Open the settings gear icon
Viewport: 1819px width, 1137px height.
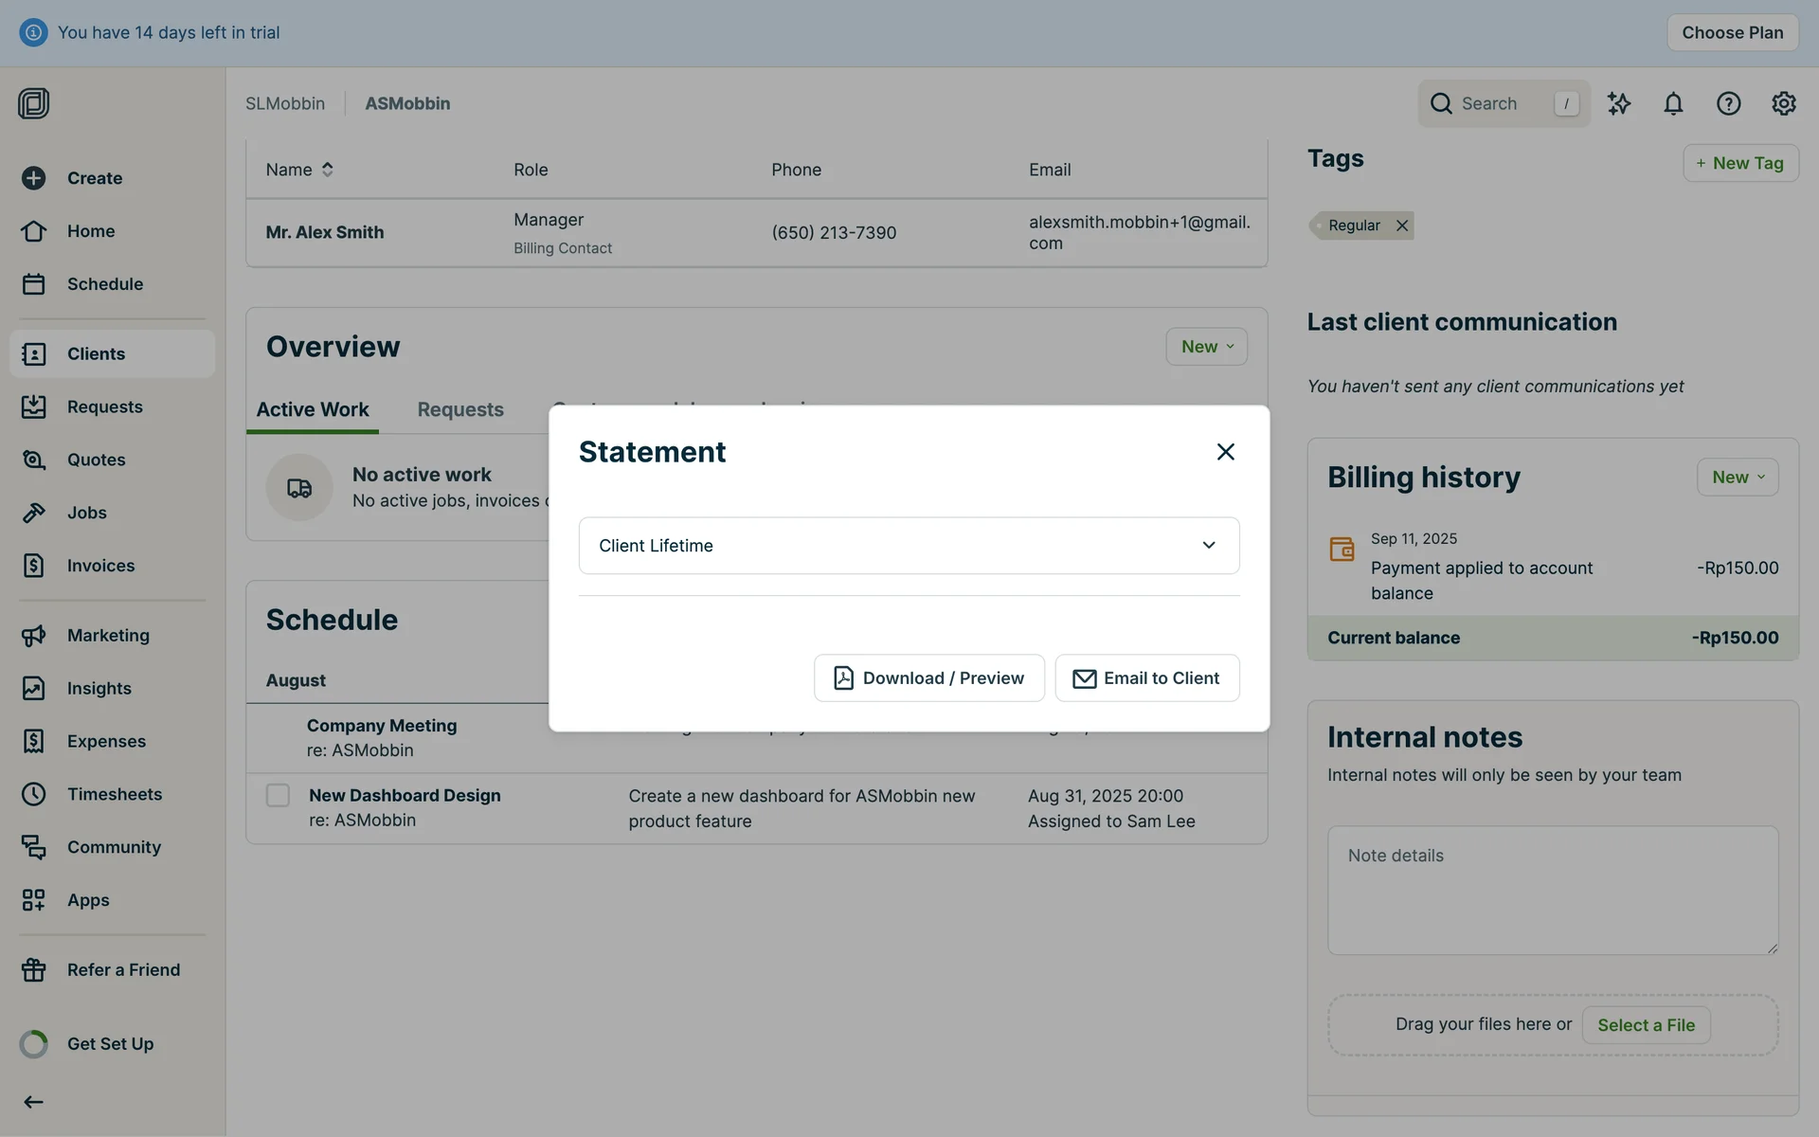coord(1783,103)
